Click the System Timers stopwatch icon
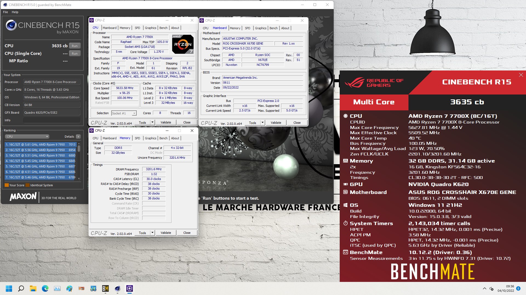The height and width of the screenshot is (295, 526). pos(345,223)
